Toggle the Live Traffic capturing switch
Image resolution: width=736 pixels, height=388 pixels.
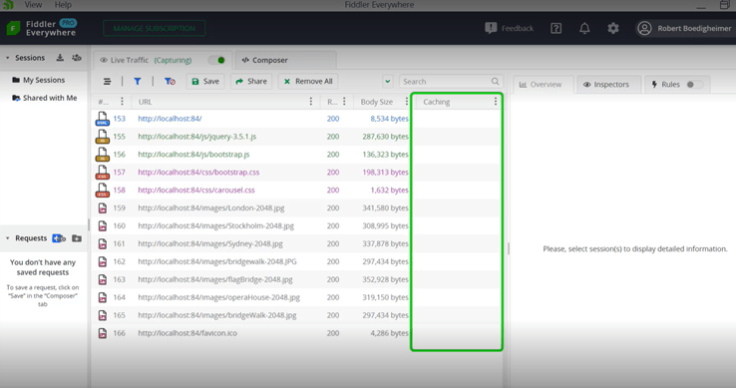point(216,60)
